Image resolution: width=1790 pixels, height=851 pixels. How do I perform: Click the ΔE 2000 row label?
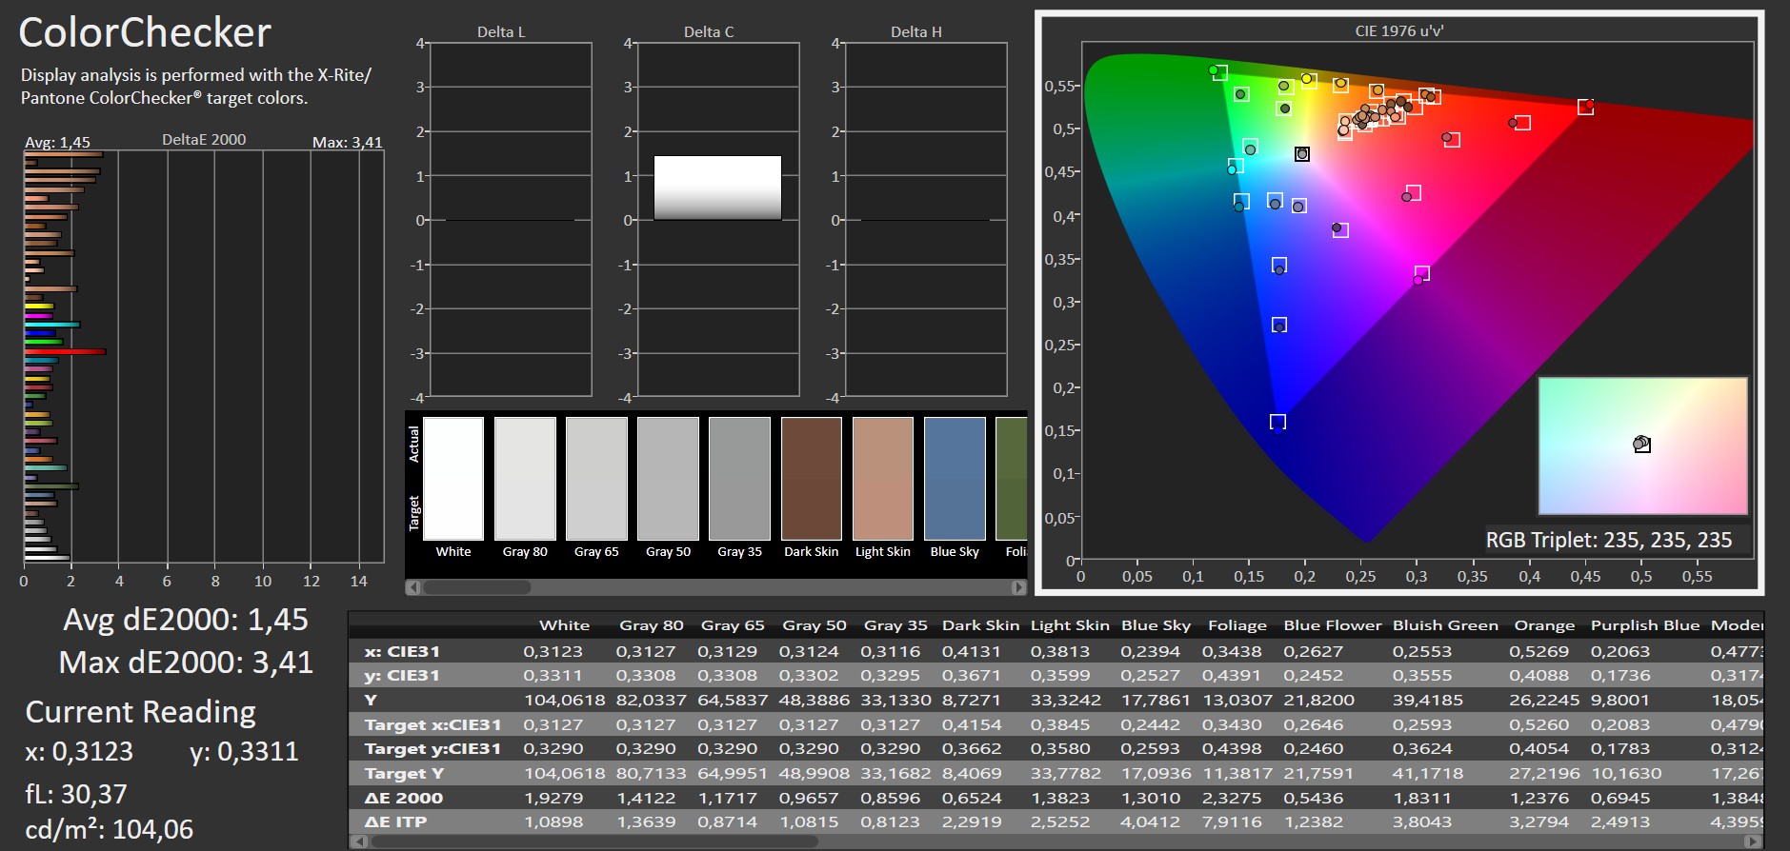click(x=404, y=798)
